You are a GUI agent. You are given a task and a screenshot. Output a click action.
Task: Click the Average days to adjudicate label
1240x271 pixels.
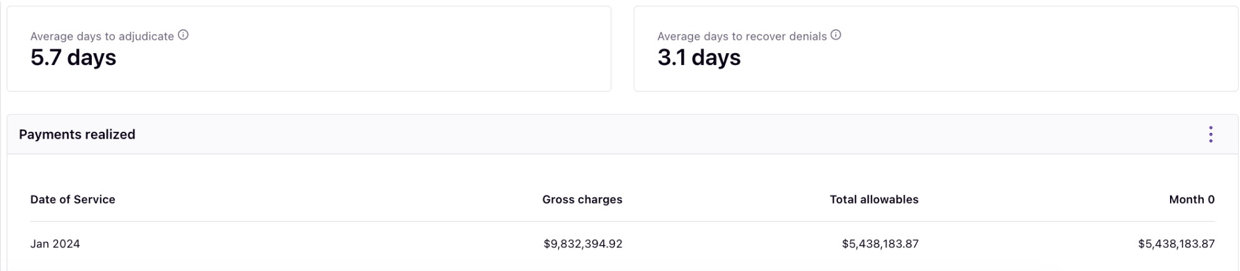point(102,36)
